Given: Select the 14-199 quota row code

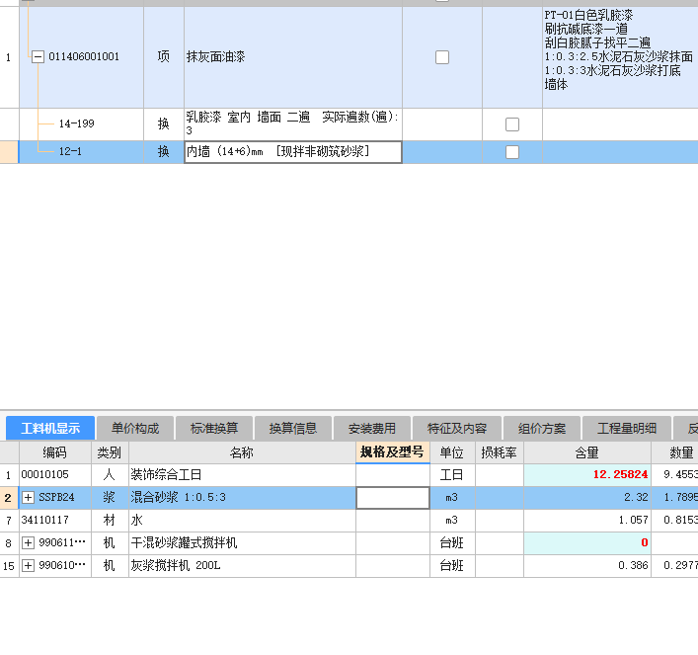Looking at the screenshot, I should click(x=77, y=123).
